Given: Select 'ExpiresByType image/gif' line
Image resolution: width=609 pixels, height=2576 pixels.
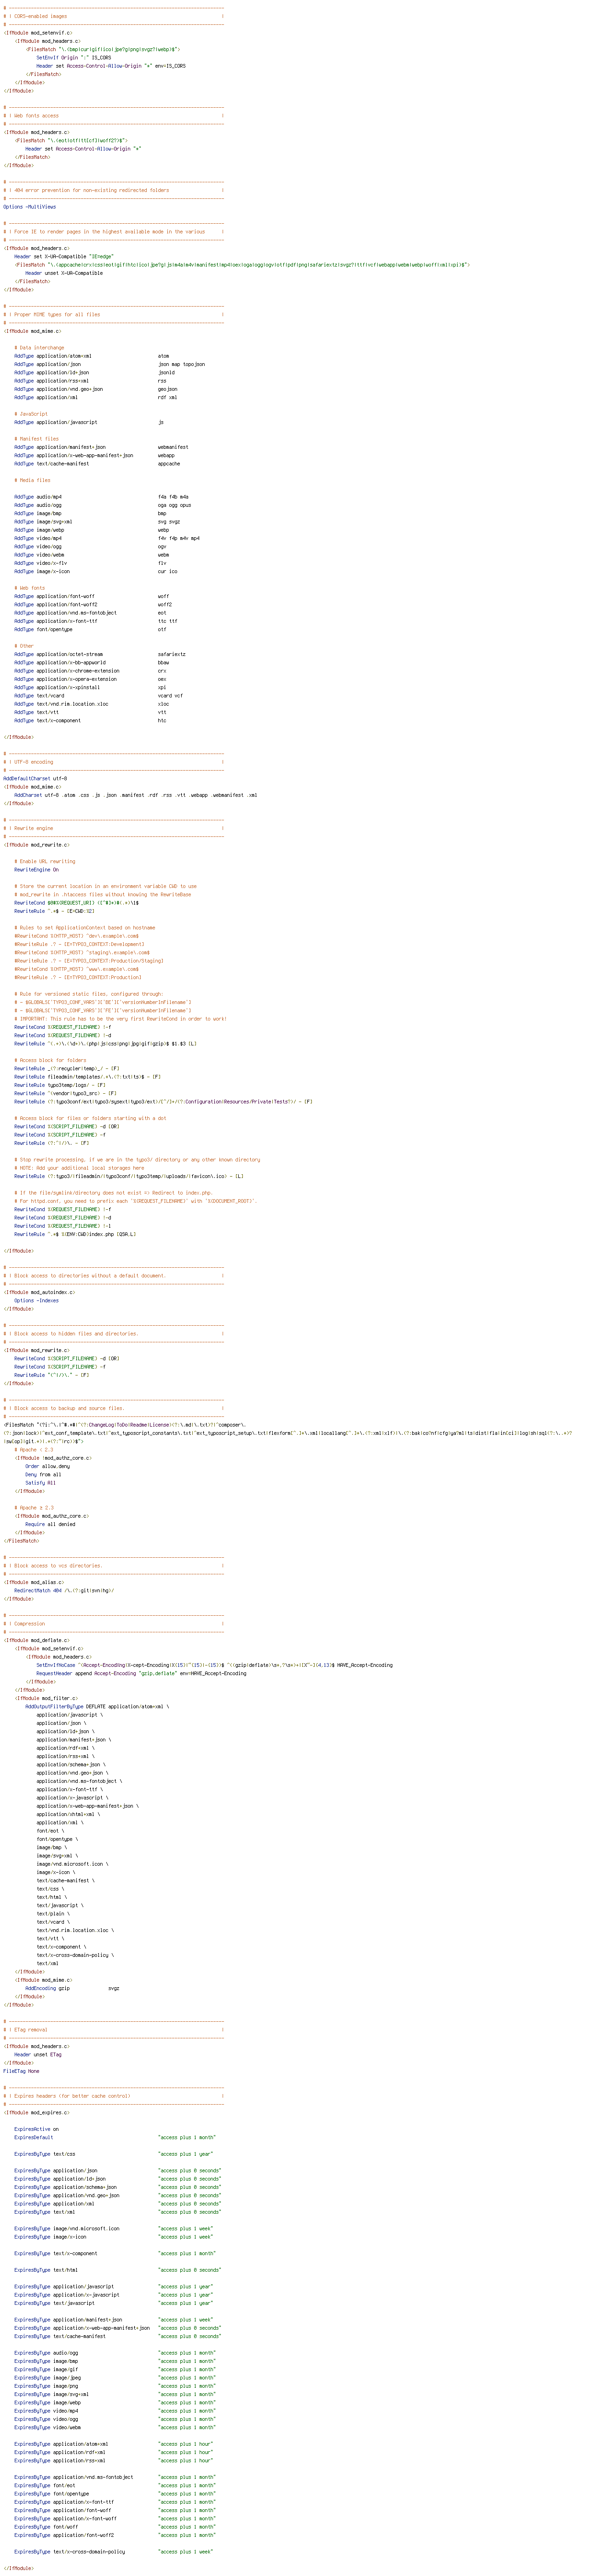Looking at the screenshot, I should tap(115, 2369).
